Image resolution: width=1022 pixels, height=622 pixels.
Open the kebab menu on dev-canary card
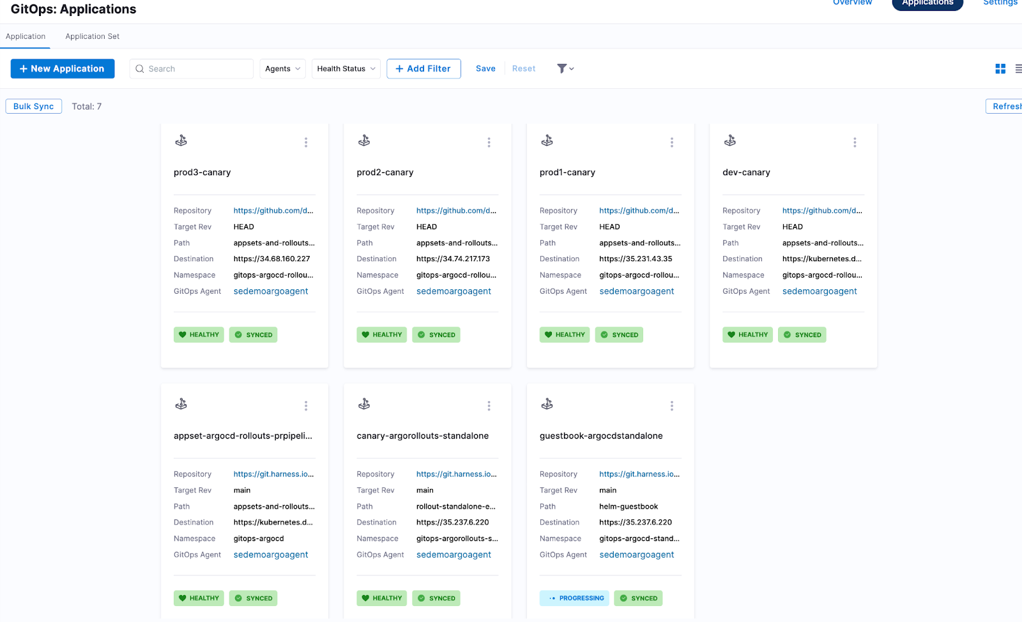click(855, 142)
